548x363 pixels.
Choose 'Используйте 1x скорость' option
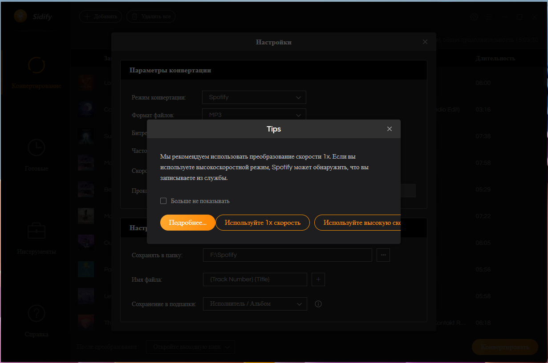pos(263,223)
